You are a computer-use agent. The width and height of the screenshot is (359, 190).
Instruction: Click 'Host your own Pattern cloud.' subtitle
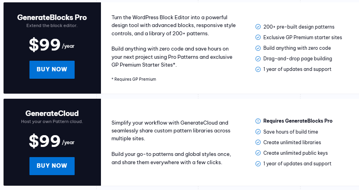click(52, 121)
